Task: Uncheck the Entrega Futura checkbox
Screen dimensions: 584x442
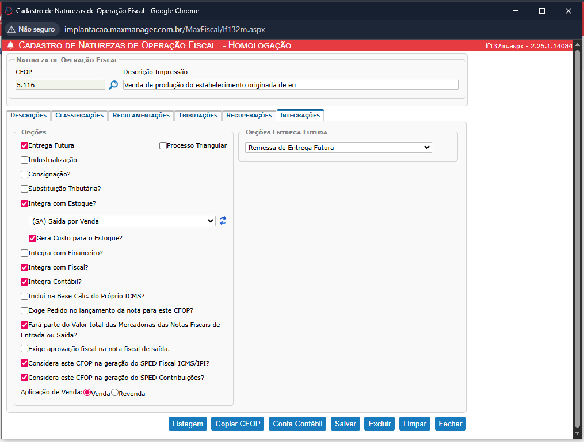Action: pyautogui.click(x=24, y=145)
